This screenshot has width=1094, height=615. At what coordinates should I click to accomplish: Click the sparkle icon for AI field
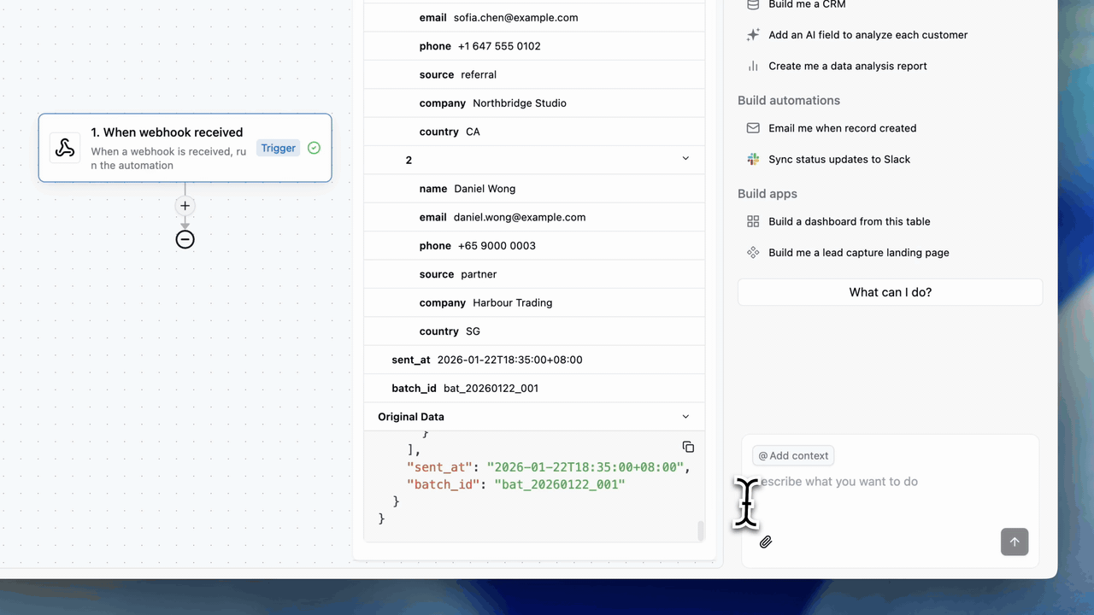[x=753, y=35]
